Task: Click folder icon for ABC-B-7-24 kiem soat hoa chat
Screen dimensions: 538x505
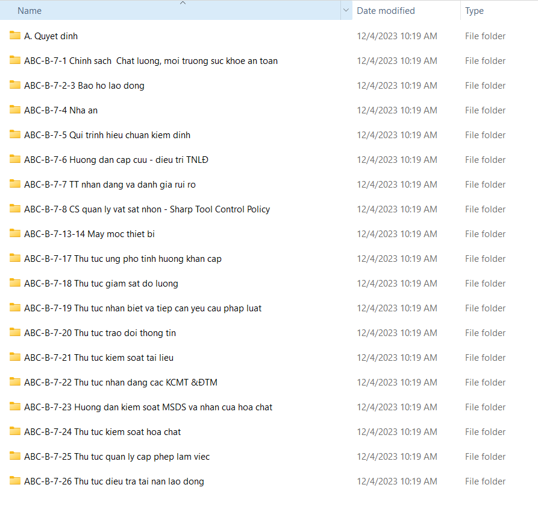Action: point(15,431)
